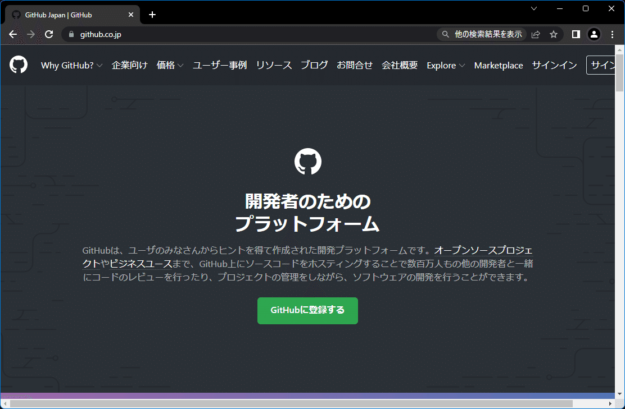Go to Marketplace

[x=498, y=65]
